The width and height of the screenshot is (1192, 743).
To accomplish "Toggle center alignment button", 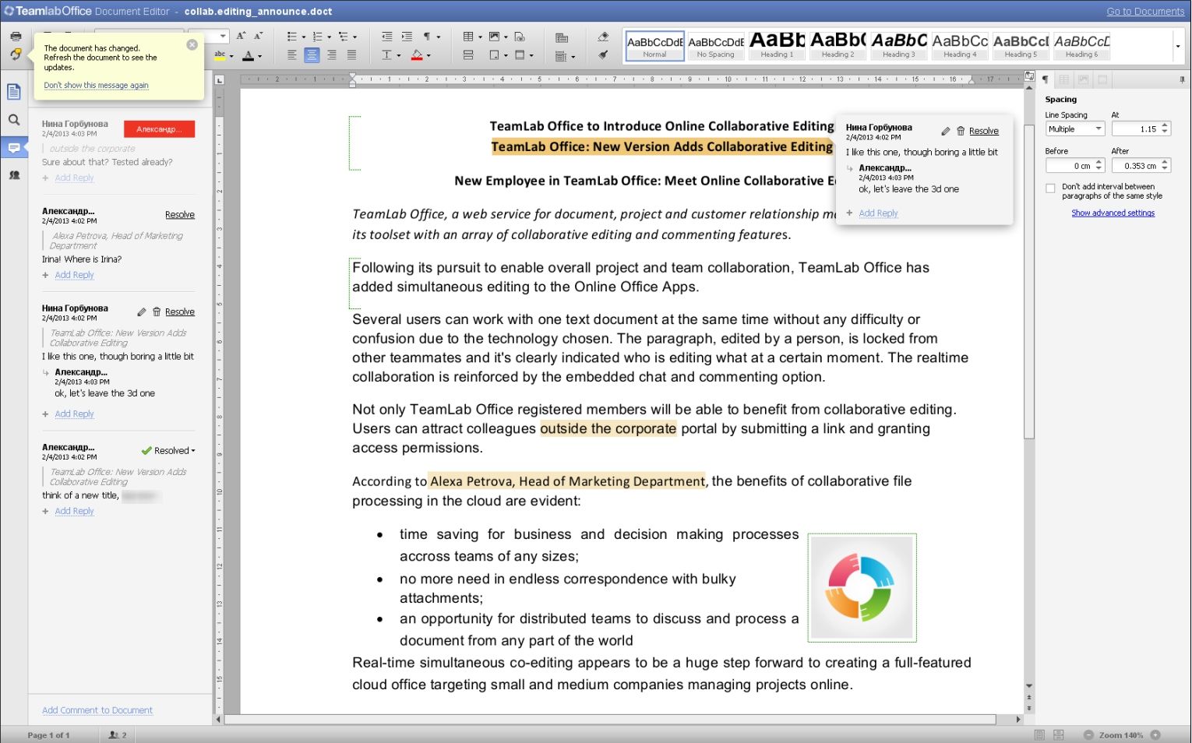I will pyautogui.click(x=312, y=55).
